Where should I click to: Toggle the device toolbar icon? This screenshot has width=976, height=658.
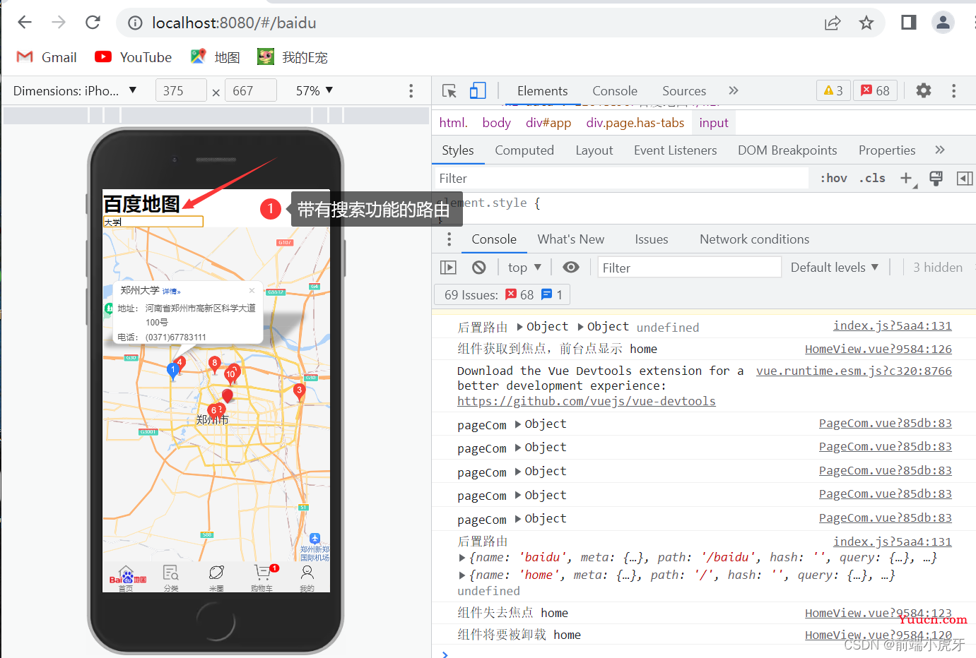click(x=478, y=90)
